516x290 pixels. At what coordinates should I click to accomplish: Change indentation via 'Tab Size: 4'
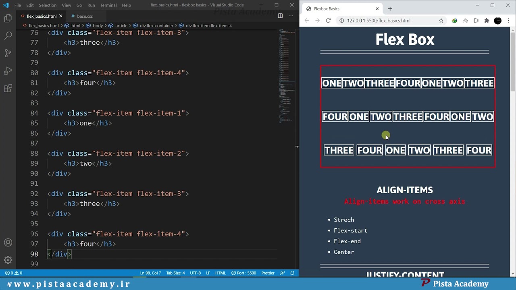(175, 273)
